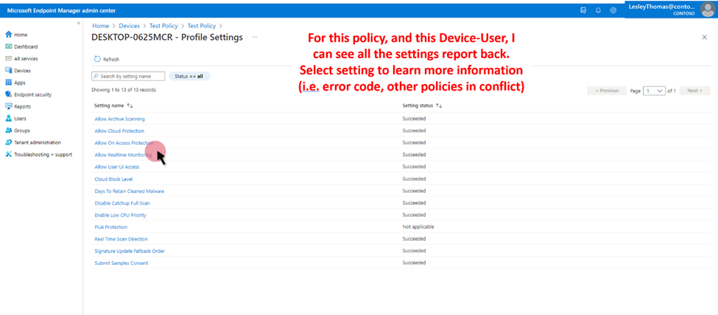Open Home from the sidebar icon
The image size is (718, 315).
[x=8, y=35]
